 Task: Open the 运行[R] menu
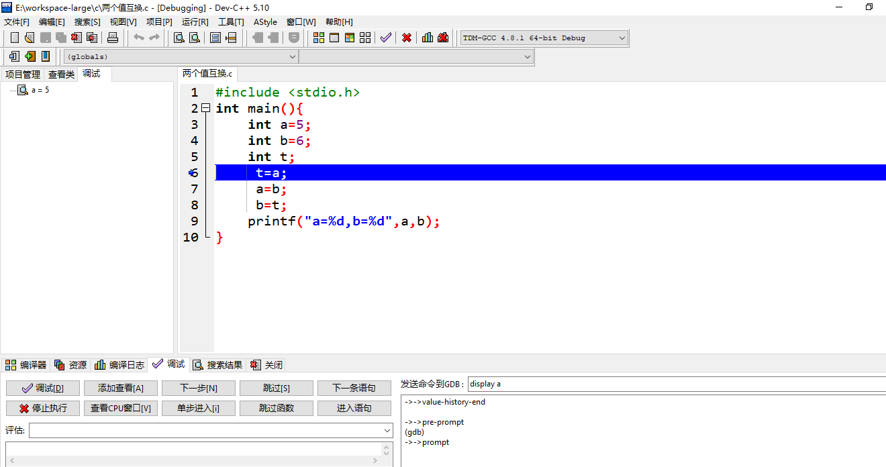[x=195, y=22]
